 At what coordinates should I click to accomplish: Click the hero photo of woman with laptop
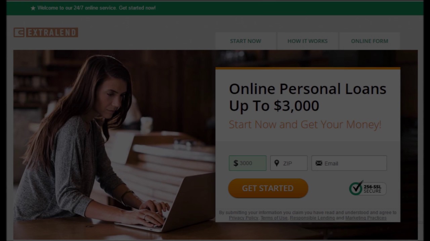(x=114, y=144)
